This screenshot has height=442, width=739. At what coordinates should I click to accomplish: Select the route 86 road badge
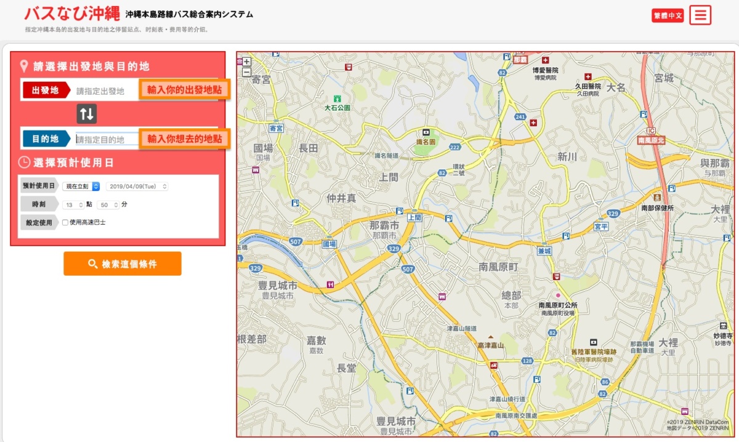click(x=605, y=382)
